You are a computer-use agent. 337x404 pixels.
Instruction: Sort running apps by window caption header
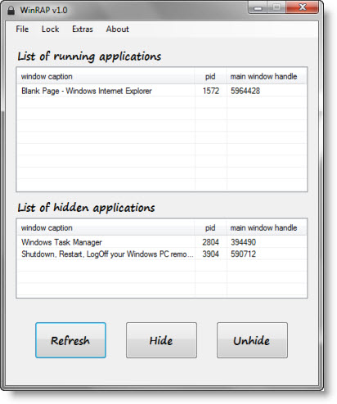[106, 76]
